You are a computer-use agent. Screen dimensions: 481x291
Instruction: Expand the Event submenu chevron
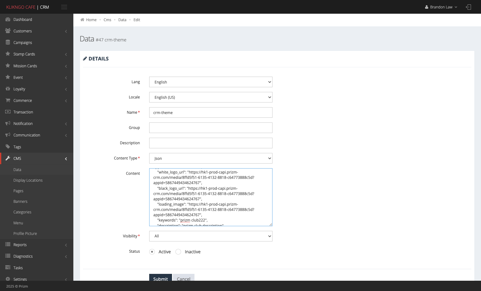[66, 78]
